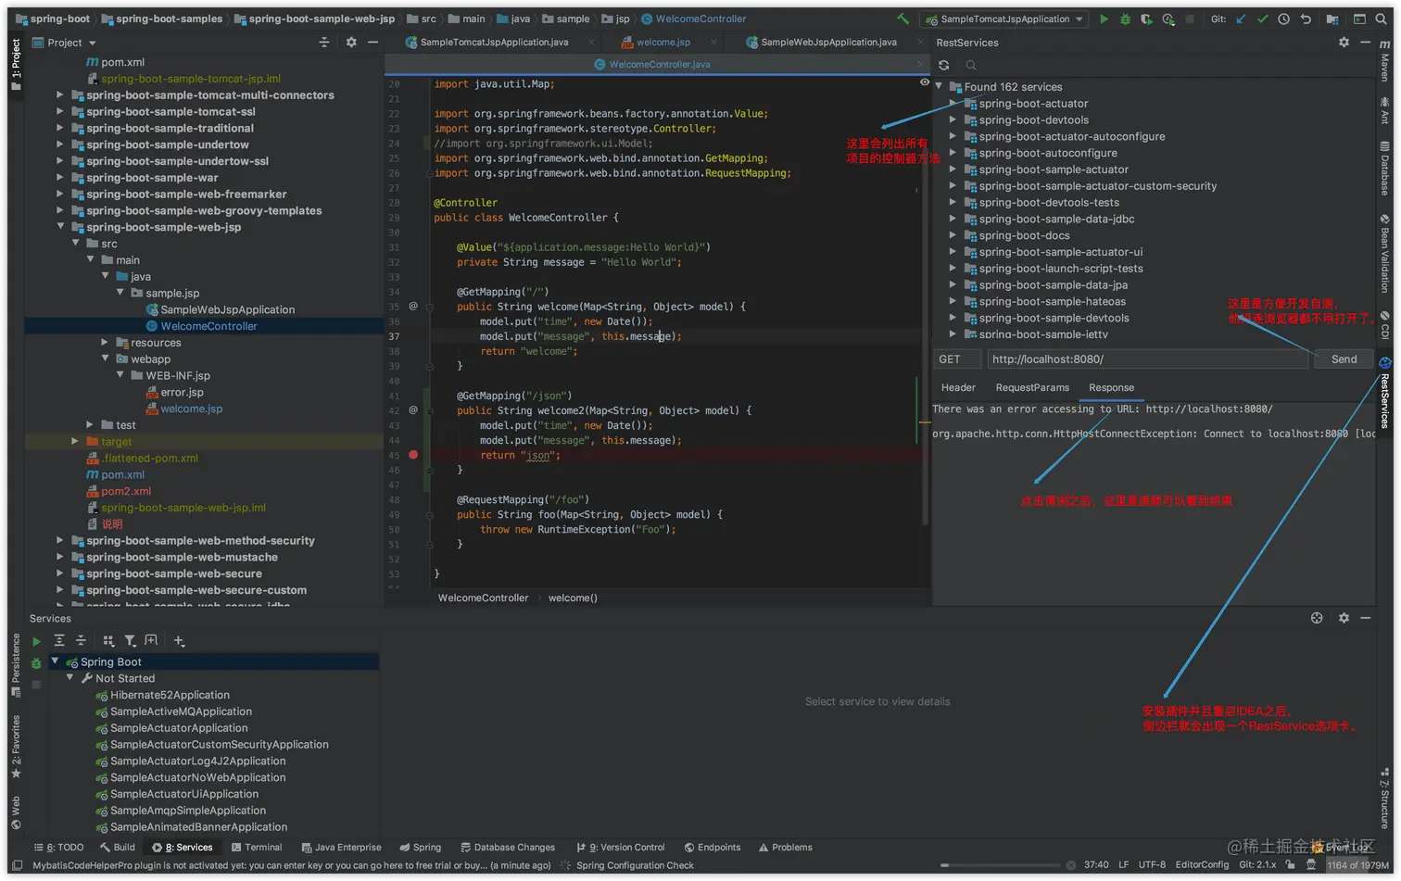Collapse all nodes in Services panel
Viewport: 1401px width, 881px height.
click(x=81, y=640)
